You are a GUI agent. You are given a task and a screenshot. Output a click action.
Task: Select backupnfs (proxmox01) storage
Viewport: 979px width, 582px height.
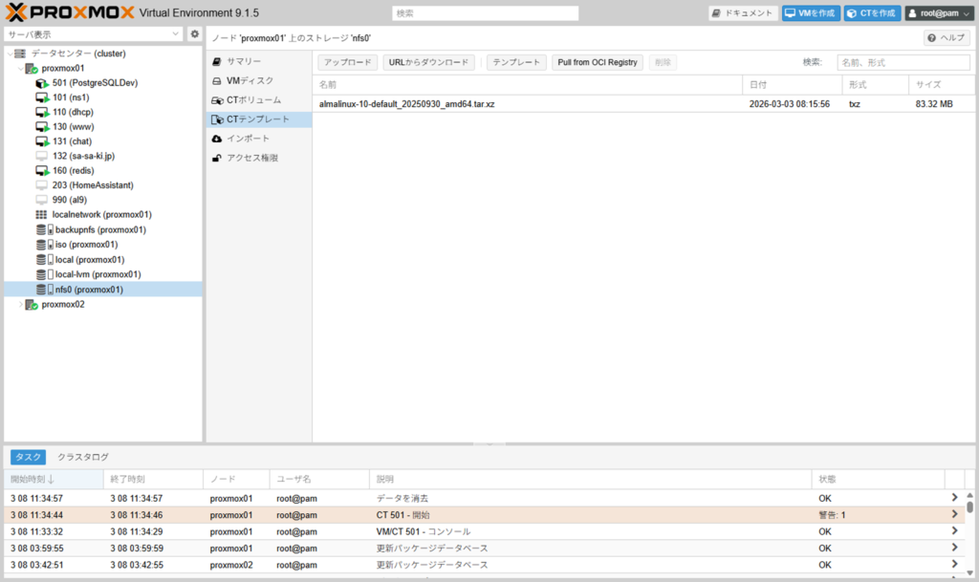point(99,229)
